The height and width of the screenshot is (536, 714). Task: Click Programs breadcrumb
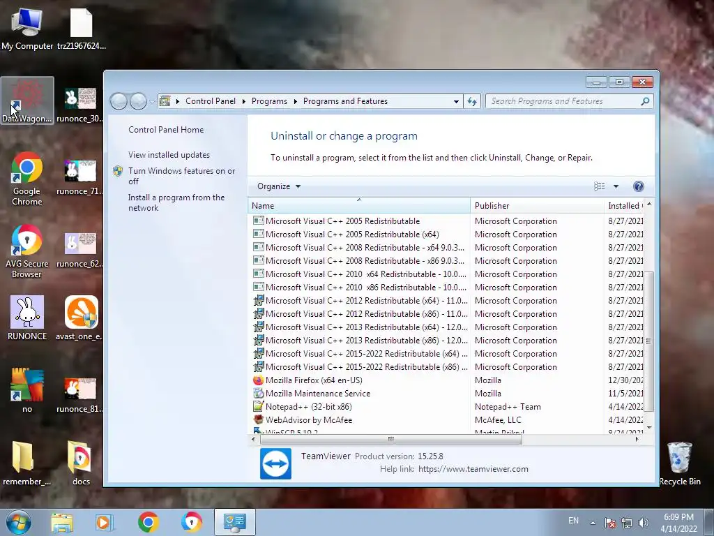point(269,101)
